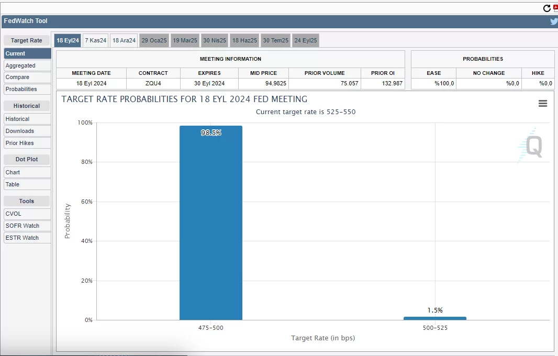Screen dimensions: 558x356
Task: Go to the 24 Eyl25 meeting tab
Action: click(x=305, y=41)
